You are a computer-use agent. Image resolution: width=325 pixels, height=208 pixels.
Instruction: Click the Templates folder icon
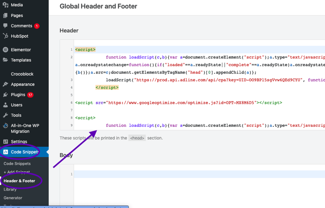(6, 60)
